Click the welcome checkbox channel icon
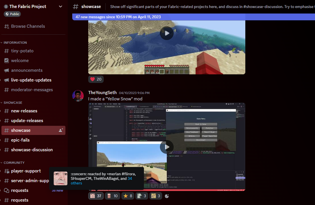 pyautogui.click(x=7, y=61)
